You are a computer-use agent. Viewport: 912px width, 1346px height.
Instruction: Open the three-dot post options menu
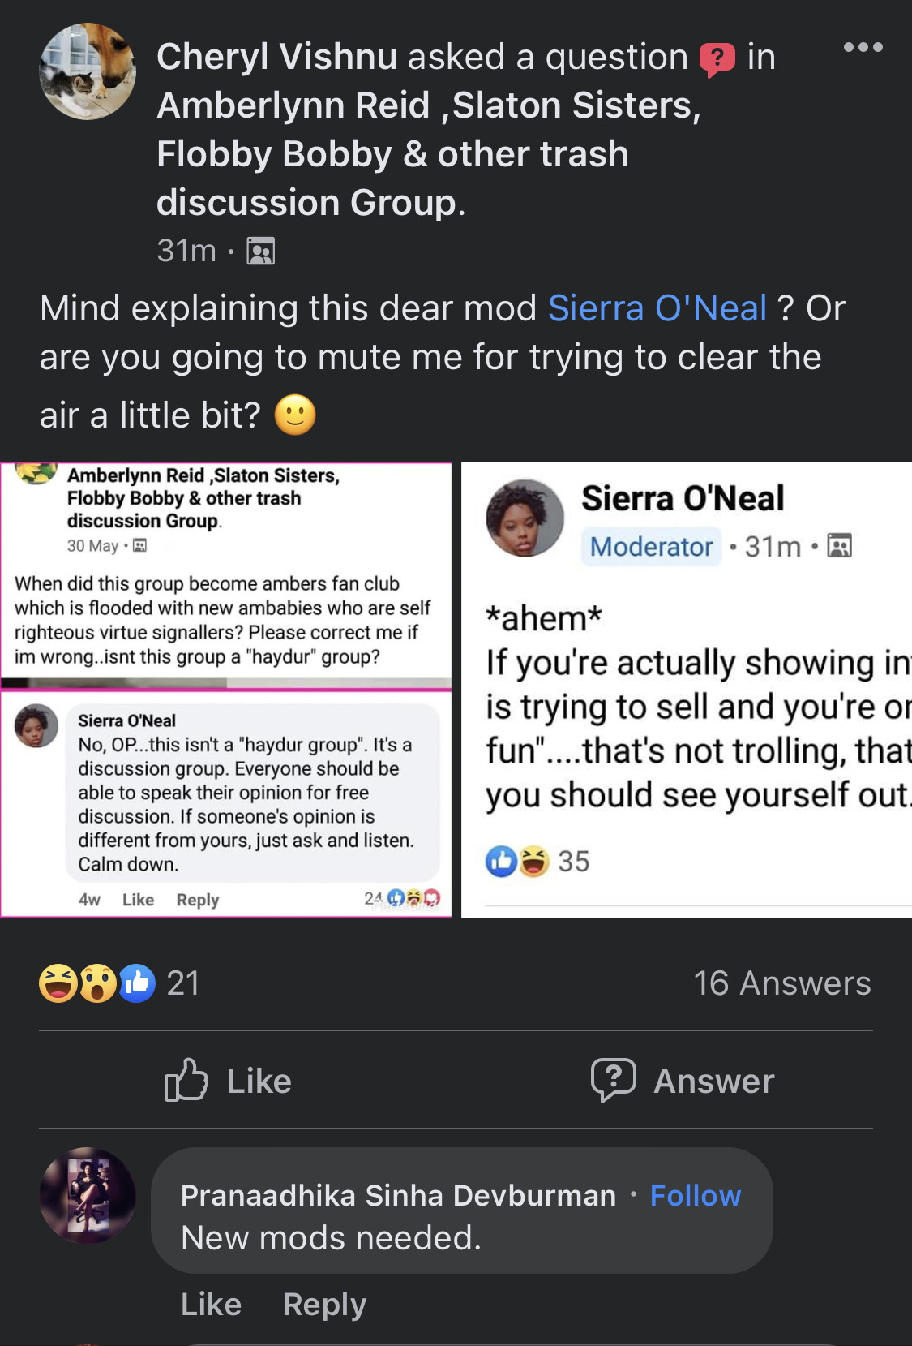tap(863, 47)
